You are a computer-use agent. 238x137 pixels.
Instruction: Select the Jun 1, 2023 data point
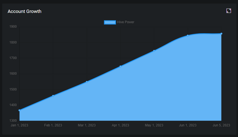point(188,35)
